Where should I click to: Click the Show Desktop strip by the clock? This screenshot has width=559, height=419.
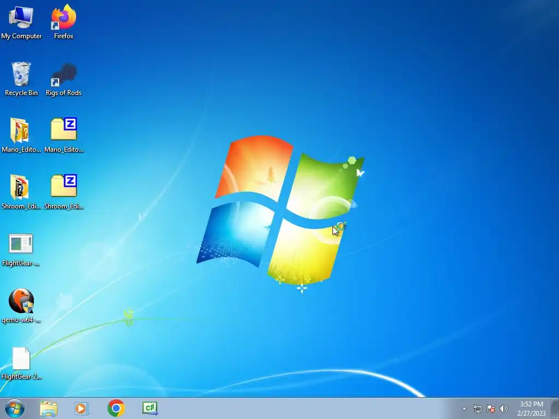point(555,408)
